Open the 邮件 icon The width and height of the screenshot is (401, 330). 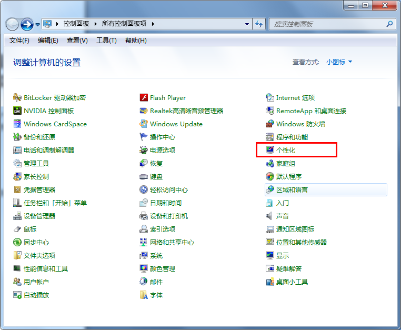144,282
